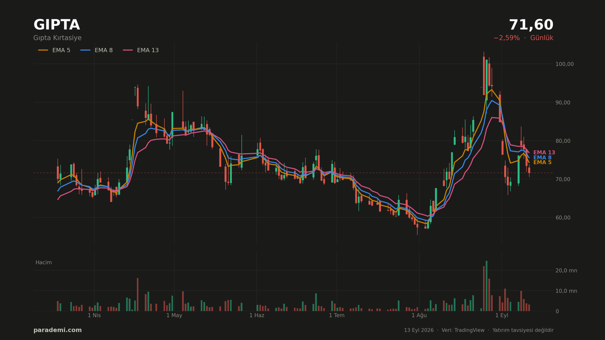Image resolution: width=605 pixels, height=340 pixels.
Task: Click the orange EMA 5 end-of-line label
Action: click(542, 162)
